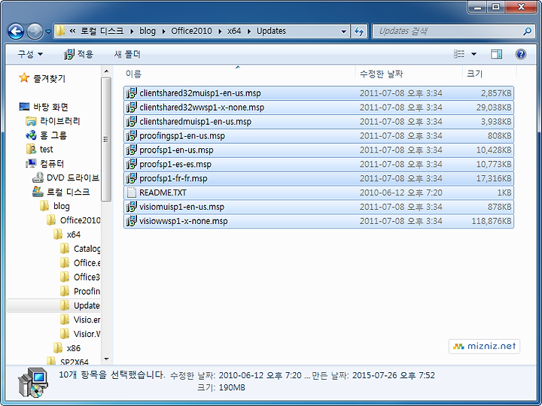This screenshot has height=406, width=542.
Task: Expand chevron after Office2010 in address bar
Action: pos(220,32)
